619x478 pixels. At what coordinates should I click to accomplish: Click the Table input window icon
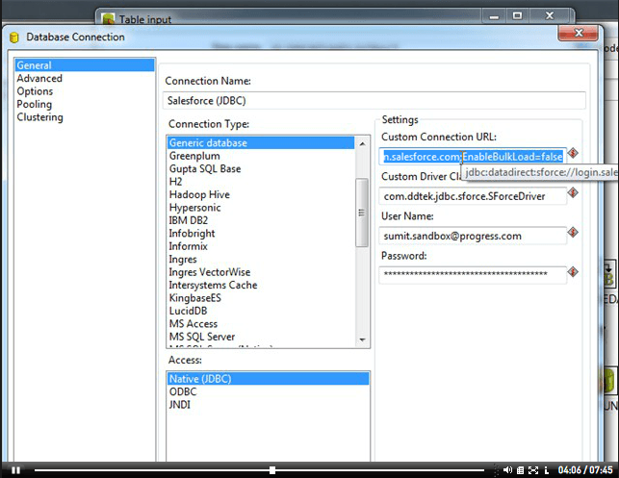point(109,18)
